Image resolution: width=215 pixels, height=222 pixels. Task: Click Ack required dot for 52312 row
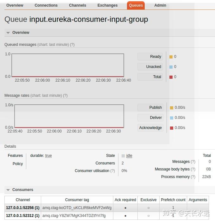click(x=125, y=216)
